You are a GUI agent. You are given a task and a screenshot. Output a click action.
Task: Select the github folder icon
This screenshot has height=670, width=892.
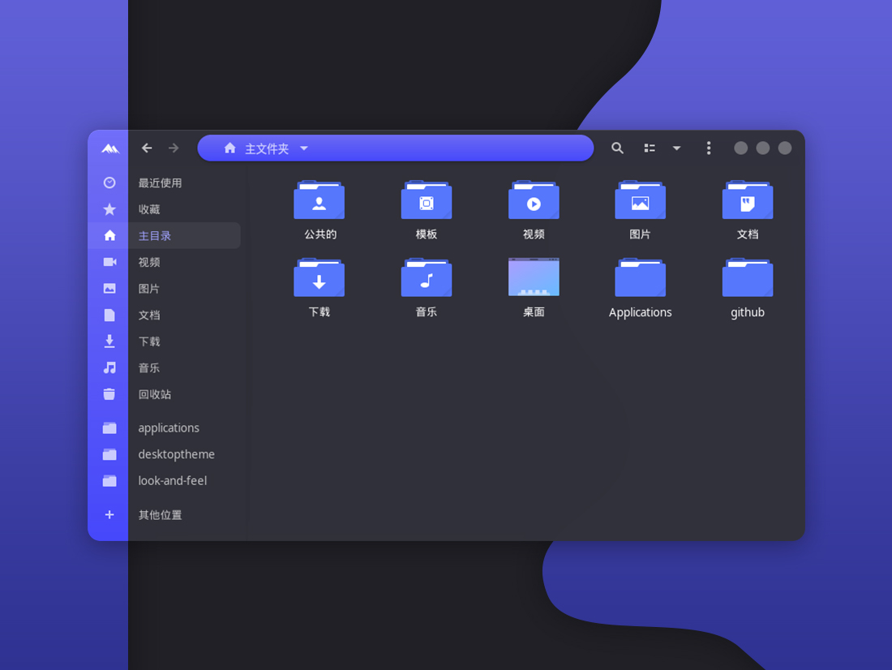[748, 277]
